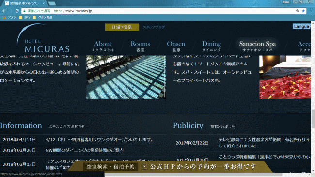This screenshot has width=315, height=177.
Task: Open the GW期間のダイニング営業時間 notice
Action: point(84,150)
